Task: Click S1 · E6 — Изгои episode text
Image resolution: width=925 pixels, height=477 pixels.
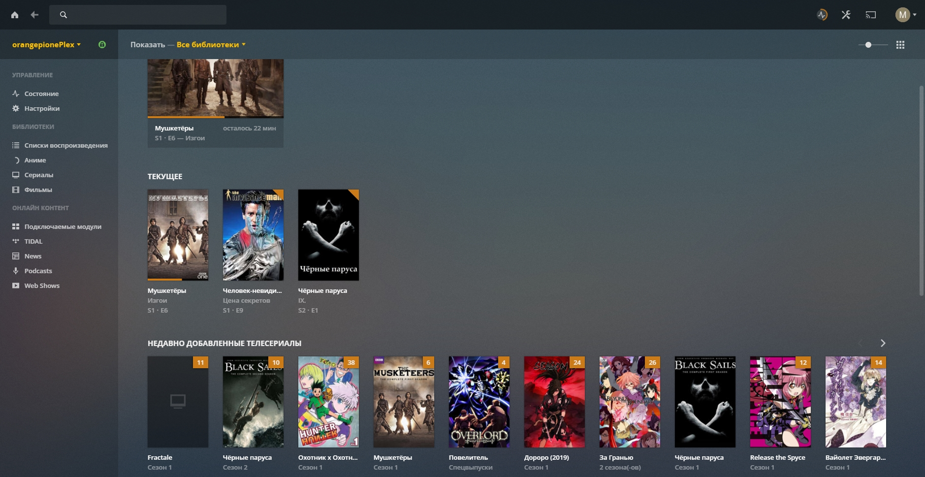Action: (180, 138)
